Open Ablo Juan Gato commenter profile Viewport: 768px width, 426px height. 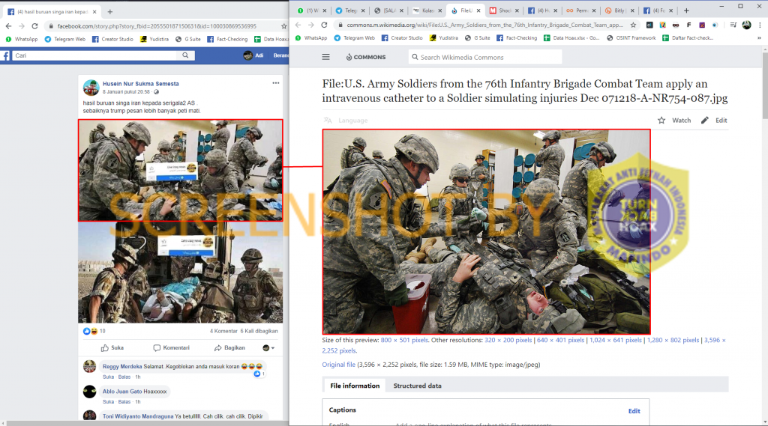click(121, 392)
